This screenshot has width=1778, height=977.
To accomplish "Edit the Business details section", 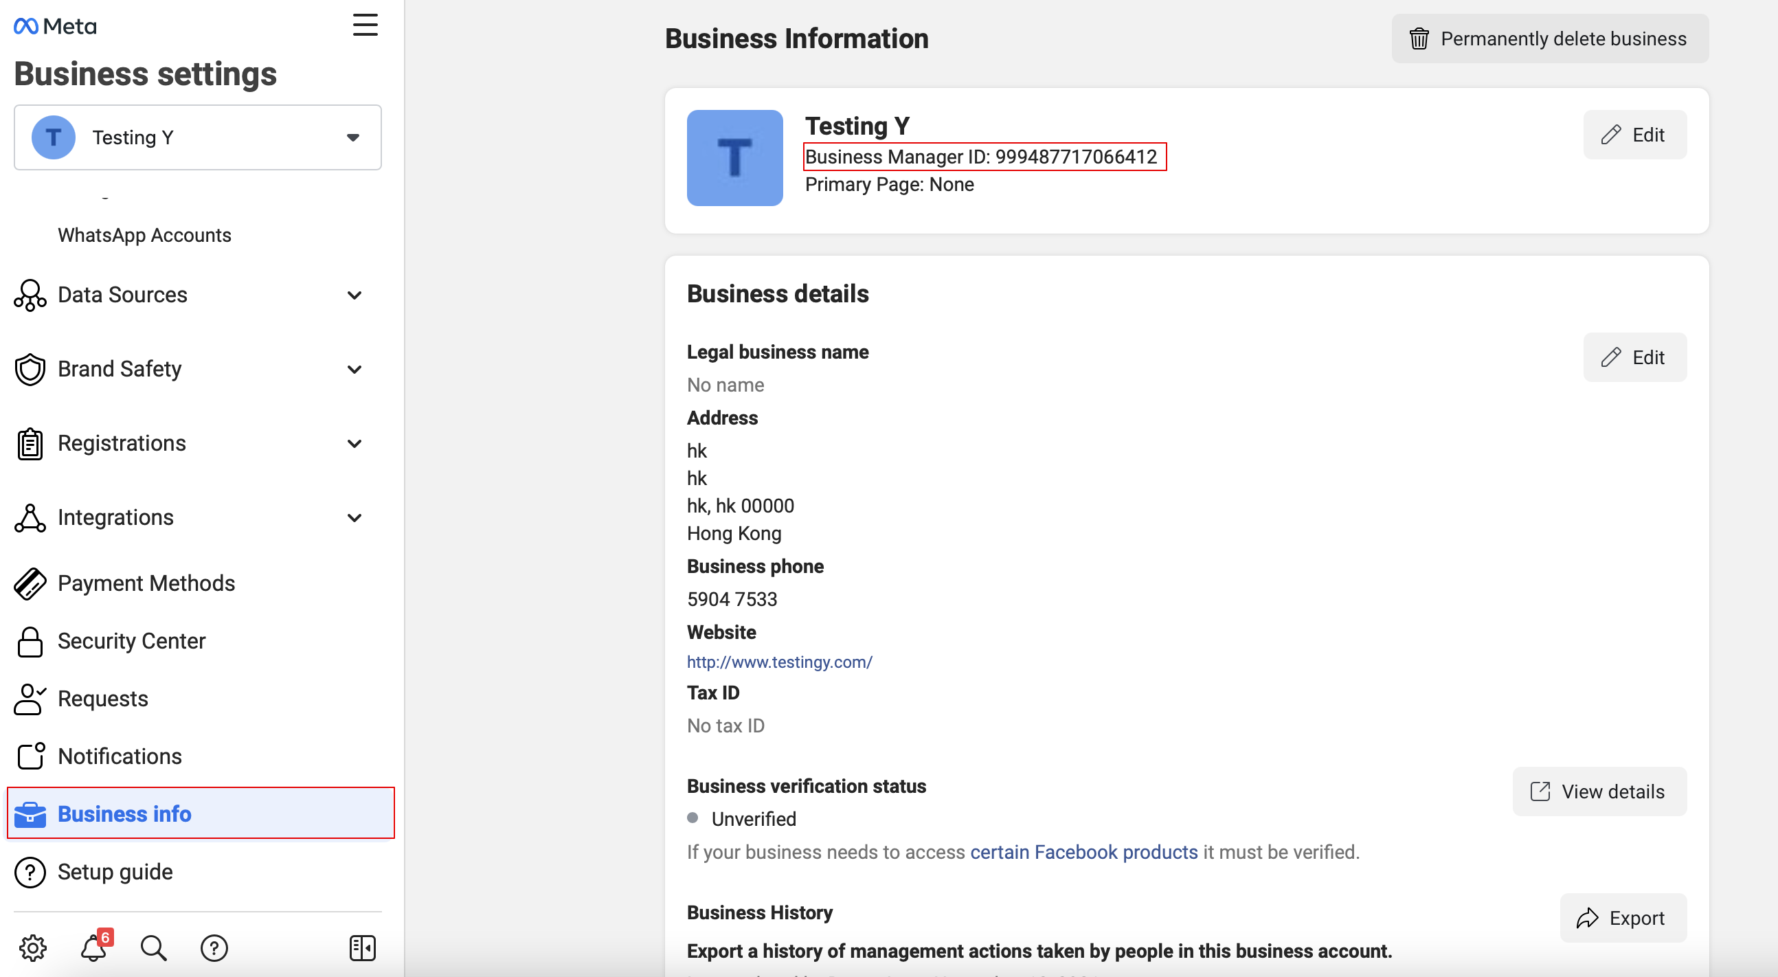I will pos(1634,357).
